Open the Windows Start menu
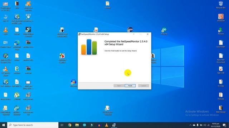Image resolution: width=229 pixels, height=128 pixels. 4,125
